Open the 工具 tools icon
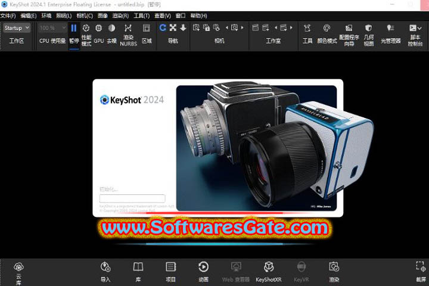 pos(307,34)
